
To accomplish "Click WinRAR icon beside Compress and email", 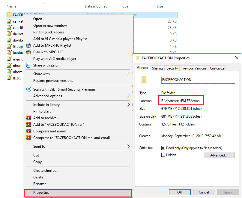I will pos(28,131).
